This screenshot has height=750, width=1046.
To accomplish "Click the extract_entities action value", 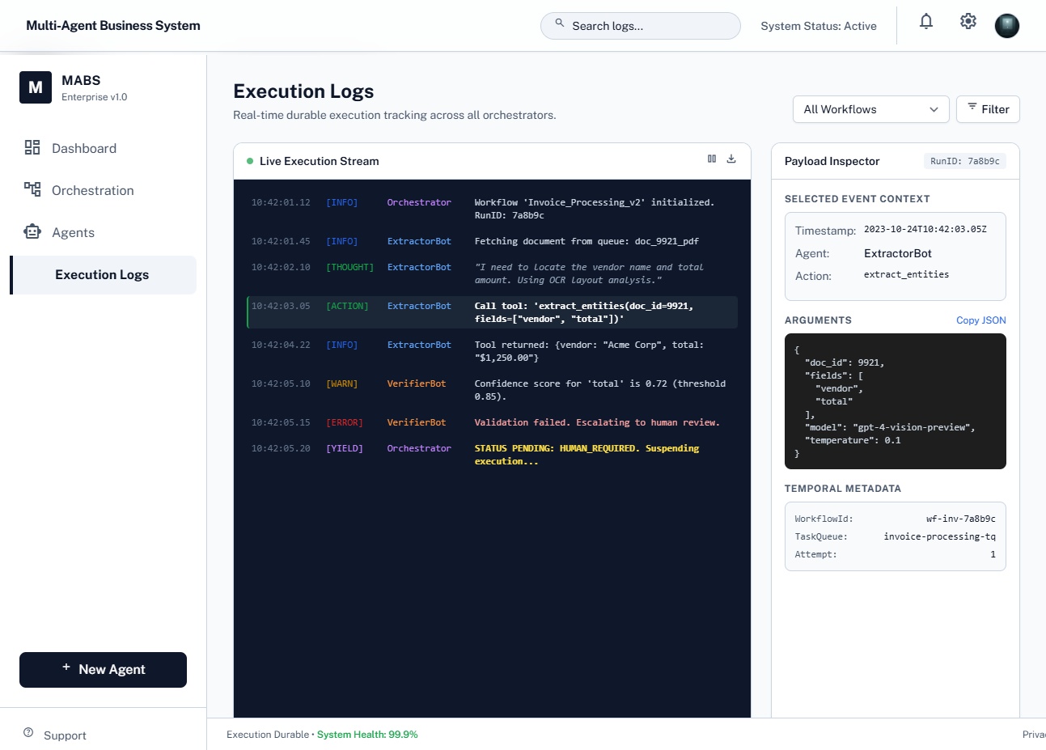I will pyautogui.click(x=907, y=274).
